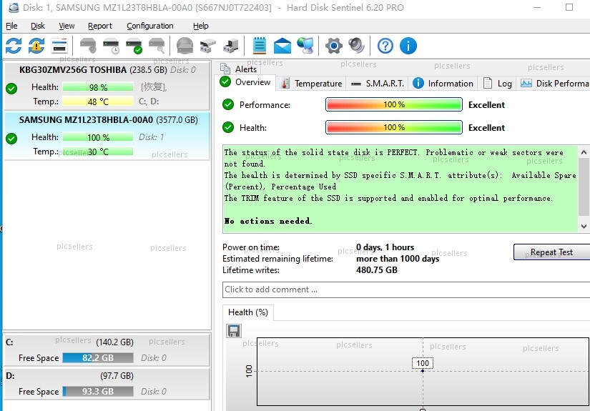Click the blue info icon

coord(408,46)
